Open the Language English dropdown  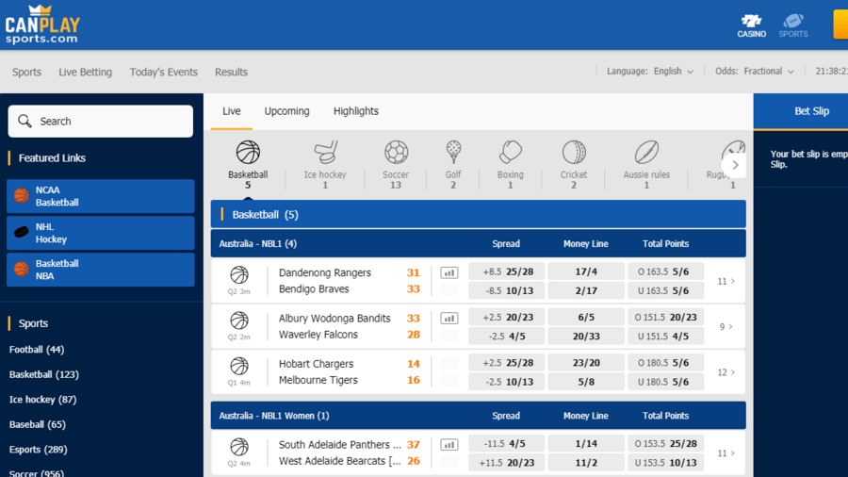click(673, 72)
